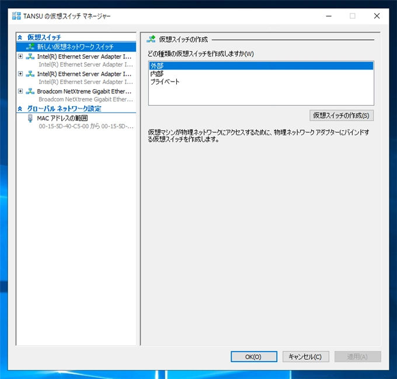Click the 仮想スイッチの作成(S) button
Viewport: 397px width, 379px height.
(342, 115)
